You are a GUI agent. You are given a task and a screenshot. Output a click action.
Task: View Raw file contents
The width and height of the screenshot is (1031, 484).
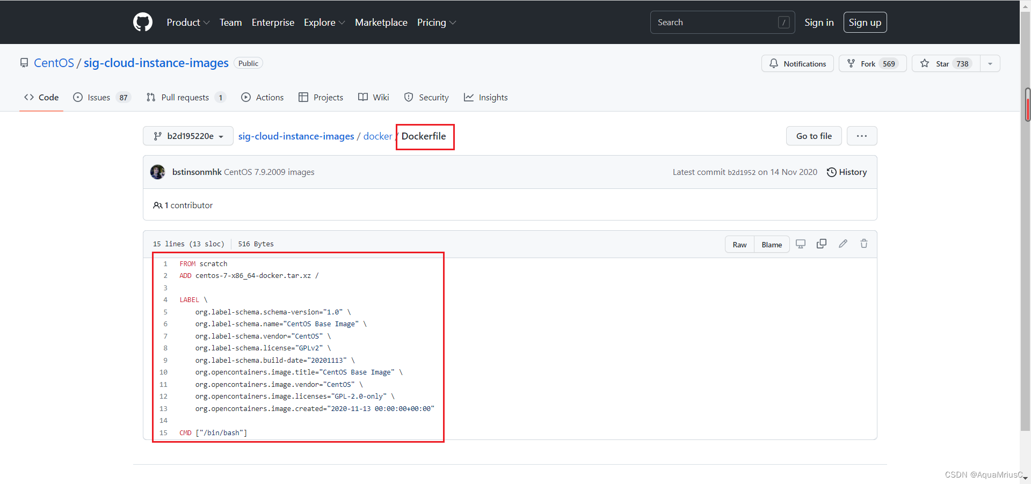[x=739, y=244]
